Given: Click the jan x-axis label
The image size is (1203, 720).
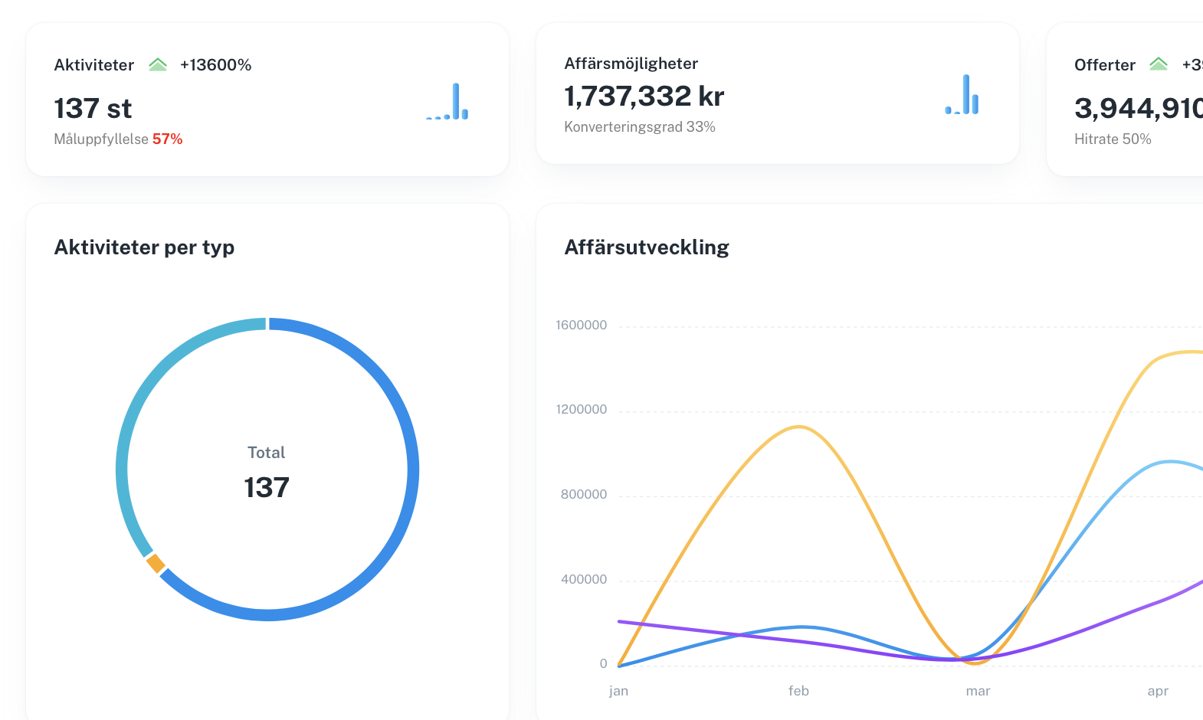Looking at the screenshot, I should point(619,691).
